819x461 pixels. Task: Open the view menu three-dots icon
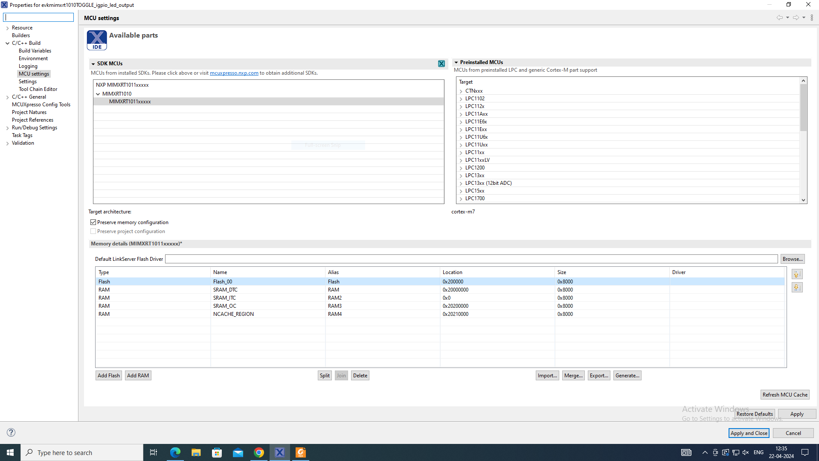812,18
